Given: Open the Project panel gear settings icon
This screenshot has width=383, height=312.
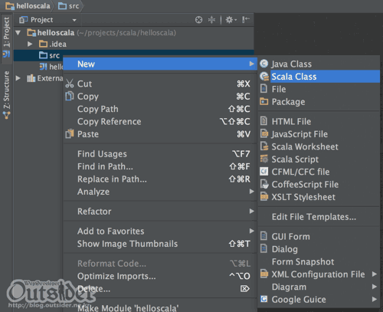Looking at the screenshot, I should click(231, 20).
